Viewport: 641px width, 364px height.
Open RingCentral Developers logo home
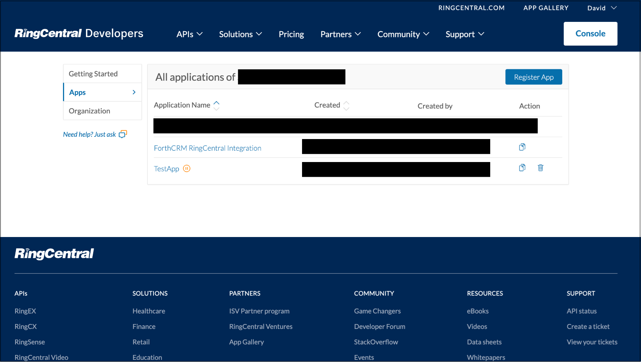[79, 34]
